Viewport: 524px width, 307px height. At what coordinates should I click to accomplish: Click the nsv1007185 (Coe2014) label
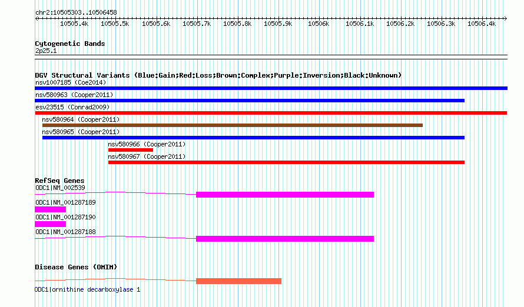[x=71, y=82]
